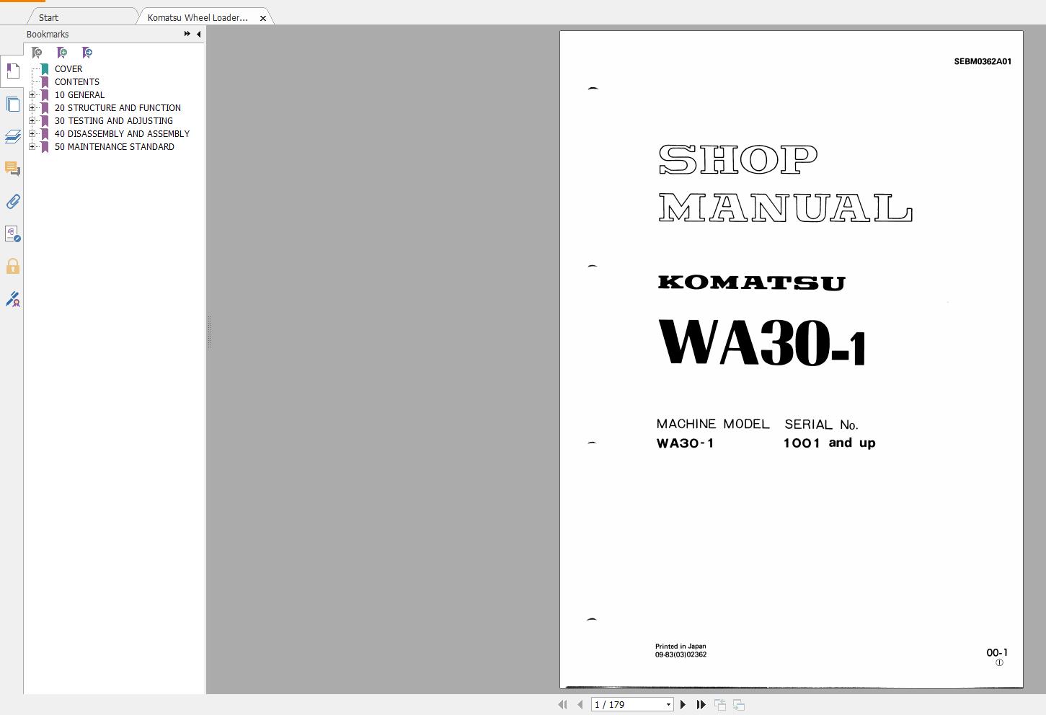Open the Security padlock panel

tap(12, 266)
